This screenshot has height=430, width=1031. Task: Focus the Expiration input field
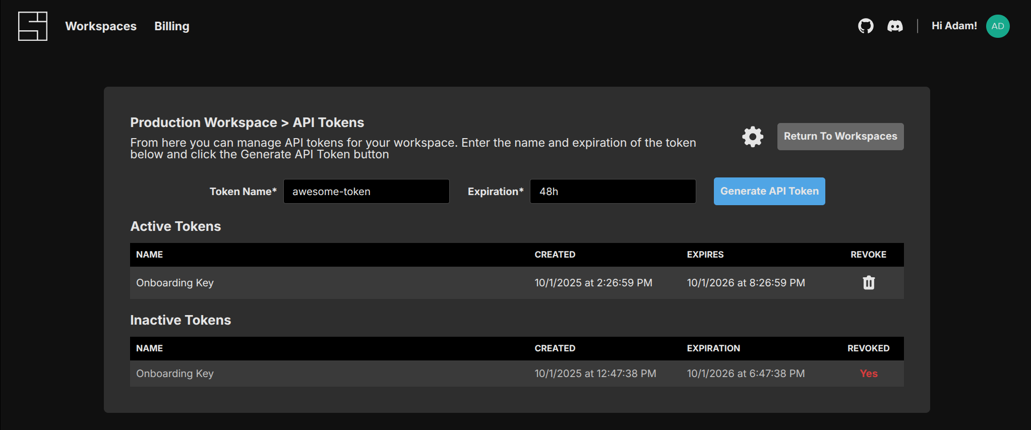(613, 192)
